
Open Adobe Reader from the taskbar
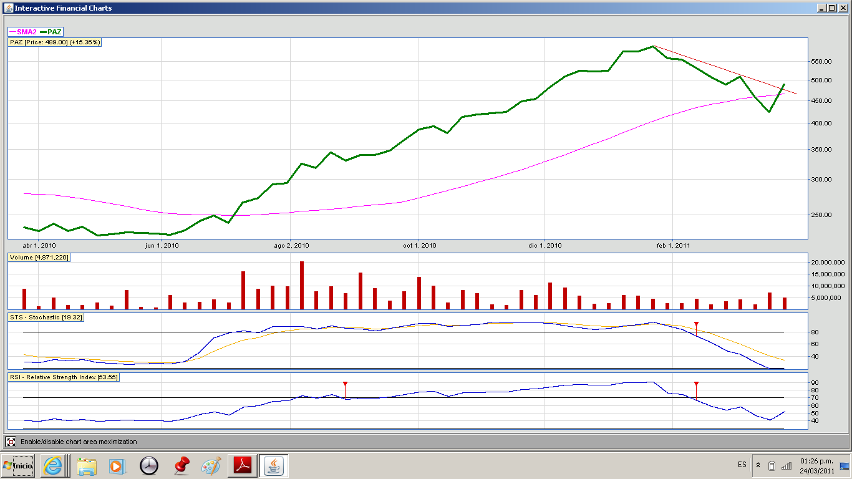241,465
